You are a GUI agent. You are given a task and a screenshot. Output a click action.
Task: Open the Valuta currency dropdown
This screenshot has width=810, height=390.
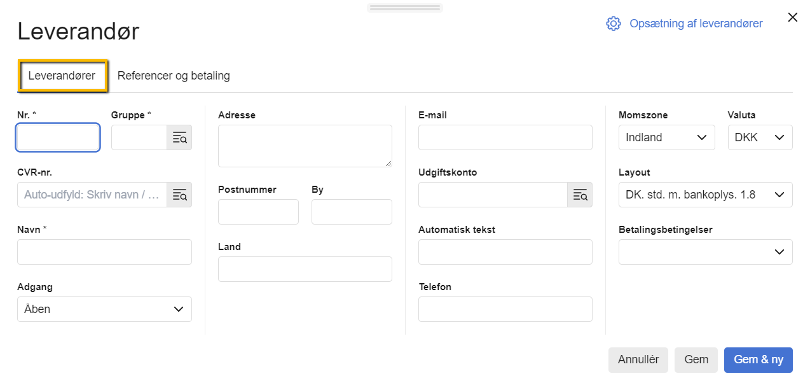tap(760, 137)
